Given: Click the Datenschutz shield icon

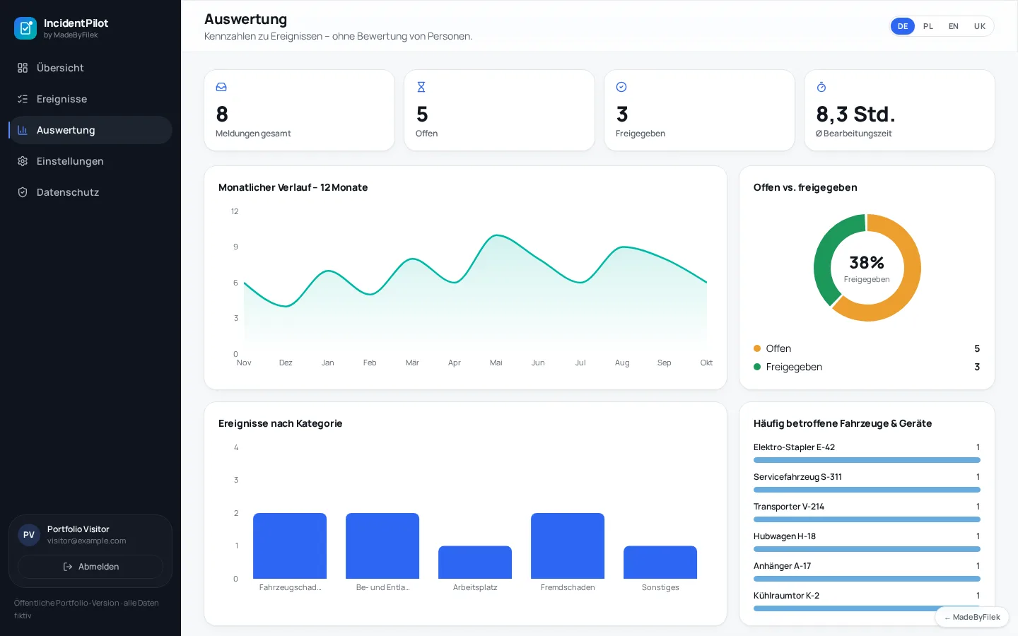Looking at the screenshot, I should [x=23, y=192].
